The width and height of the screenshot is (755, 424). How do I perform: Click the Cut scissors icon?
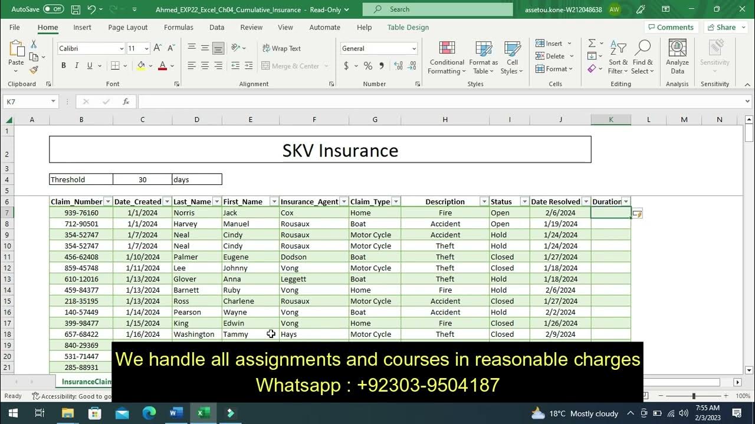tap(34, 44)
